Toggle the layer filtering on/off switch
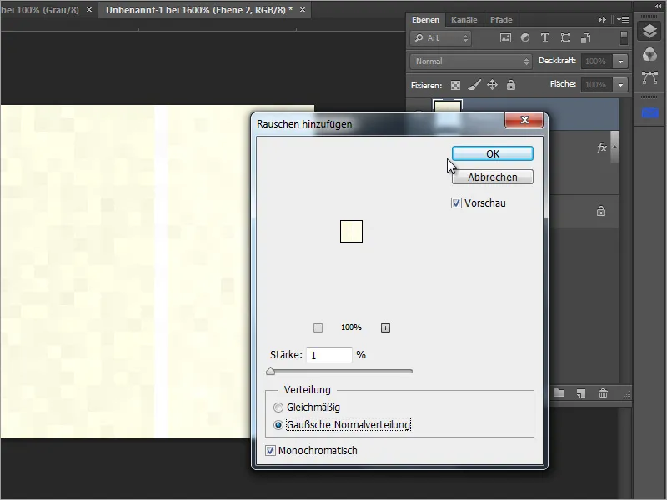Viewport: 667px width, 500px height. [624, 37]
